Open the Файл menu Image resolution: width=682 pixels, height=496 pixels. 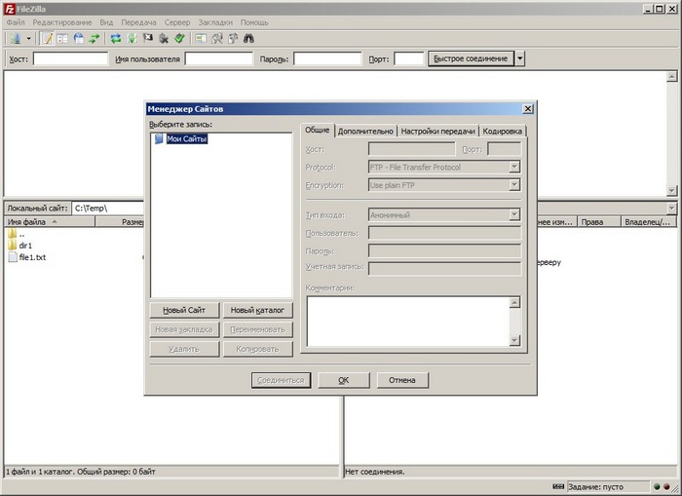[16, 22]
